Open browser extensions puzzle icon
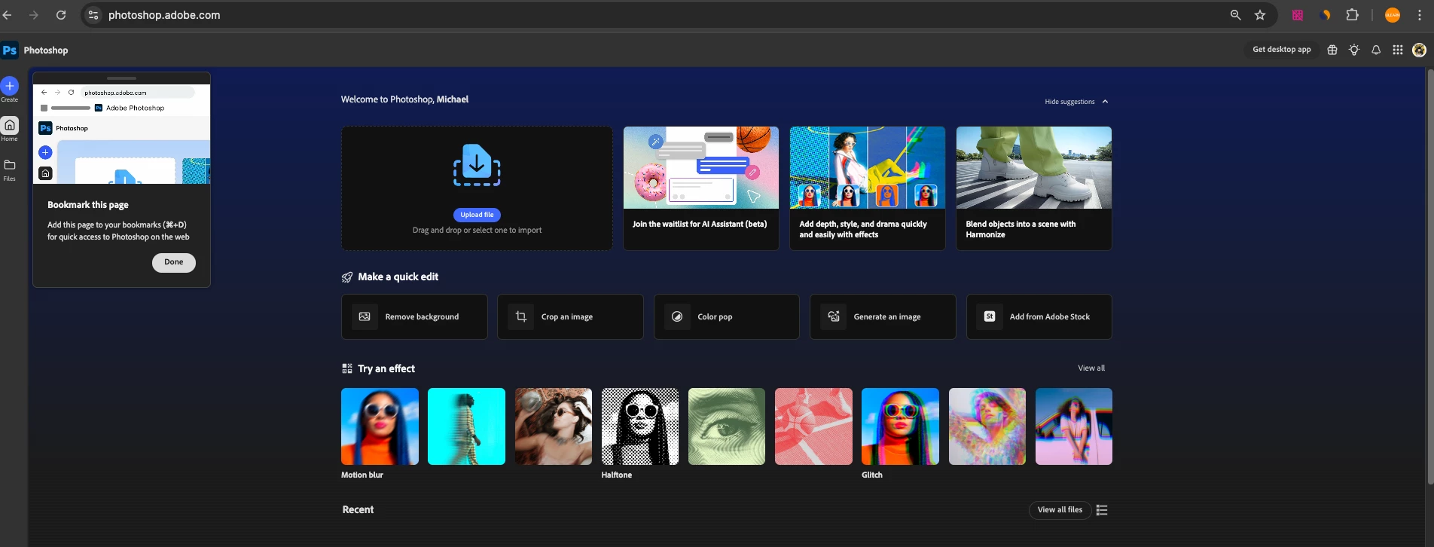This screenshot has height=547, width=1434. [x=1352, y=15]
